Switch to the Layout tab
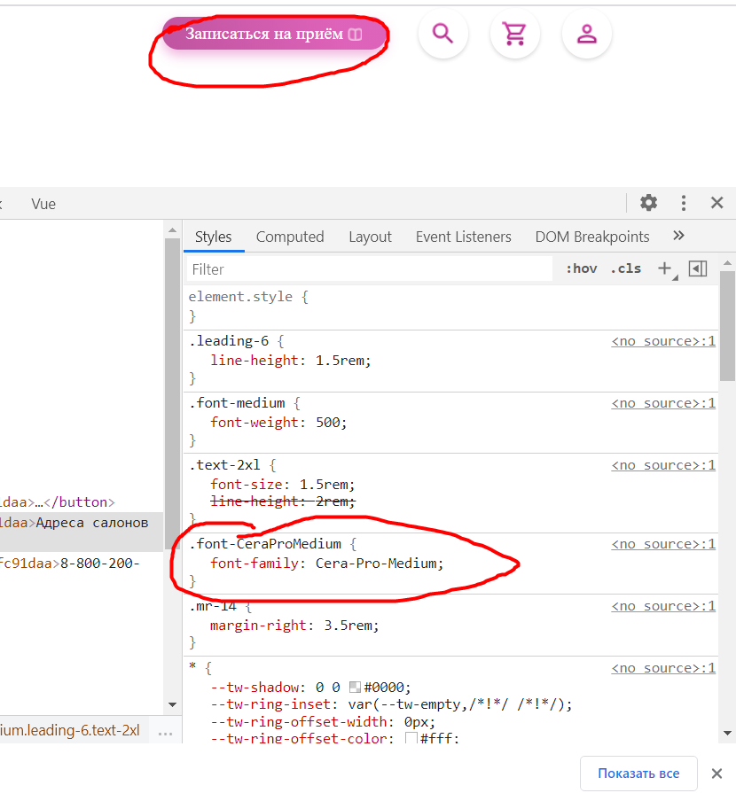Screen dimensions: 736x793 370,237
